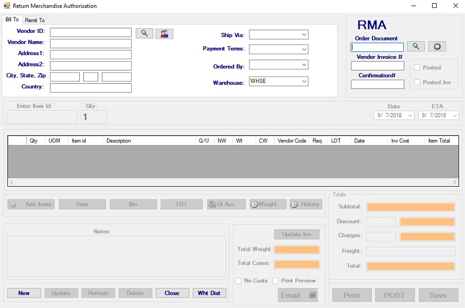Click the Vendor ID input field

91,32
